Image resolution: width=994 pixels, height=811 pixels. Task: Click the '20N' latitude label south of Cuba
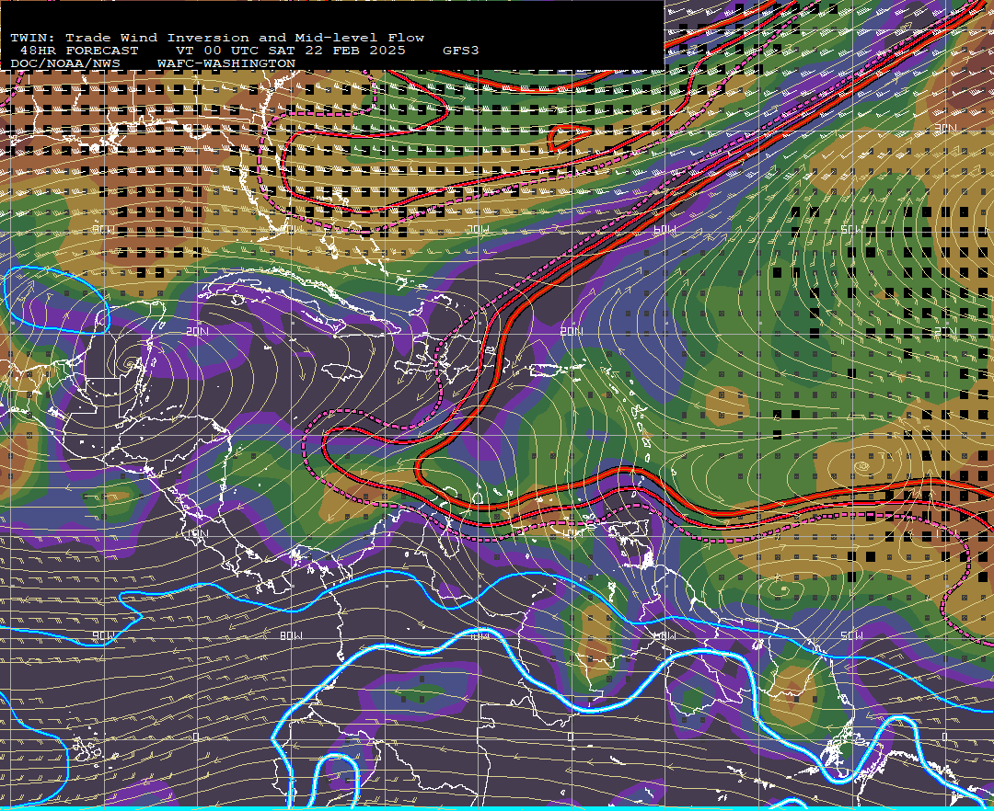coord(198,332)
